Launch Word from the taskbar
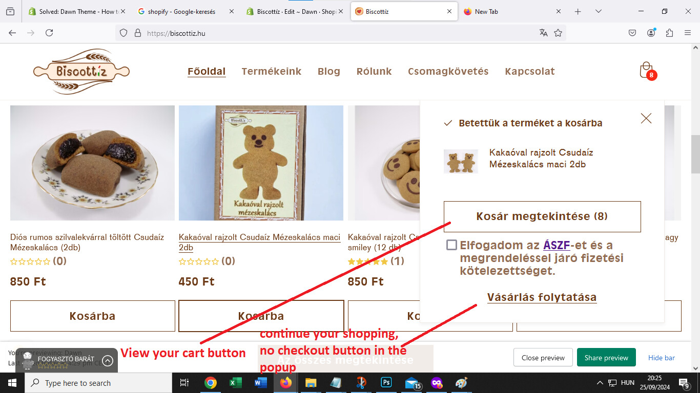 [x=260, y=383]
